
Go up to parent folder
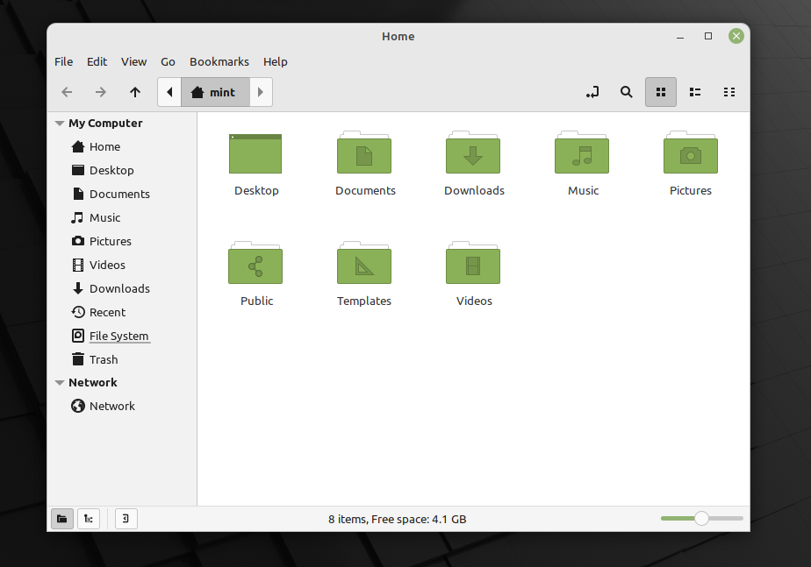point(134,92)
